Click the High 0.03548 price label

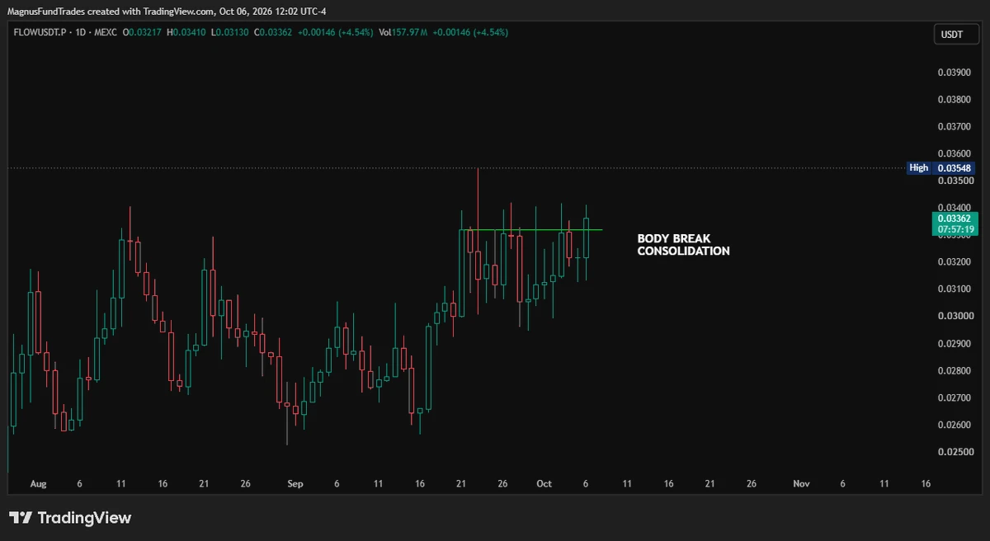click(x=940, y=167)
